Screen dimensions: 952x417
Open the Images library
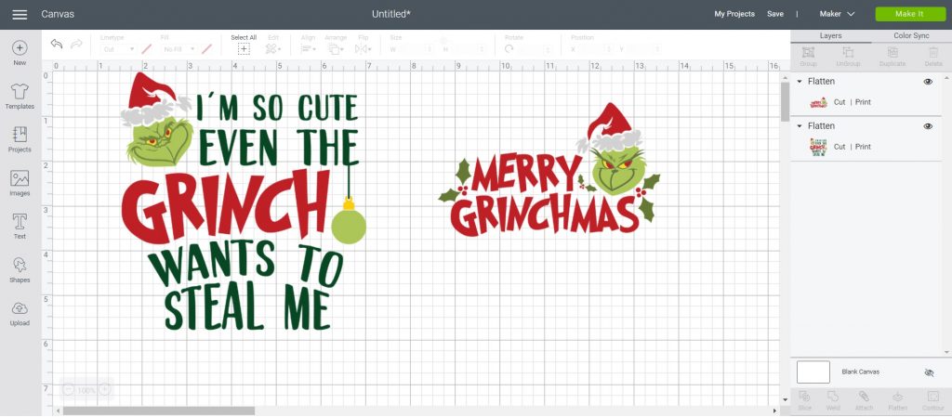coord(20,183)
